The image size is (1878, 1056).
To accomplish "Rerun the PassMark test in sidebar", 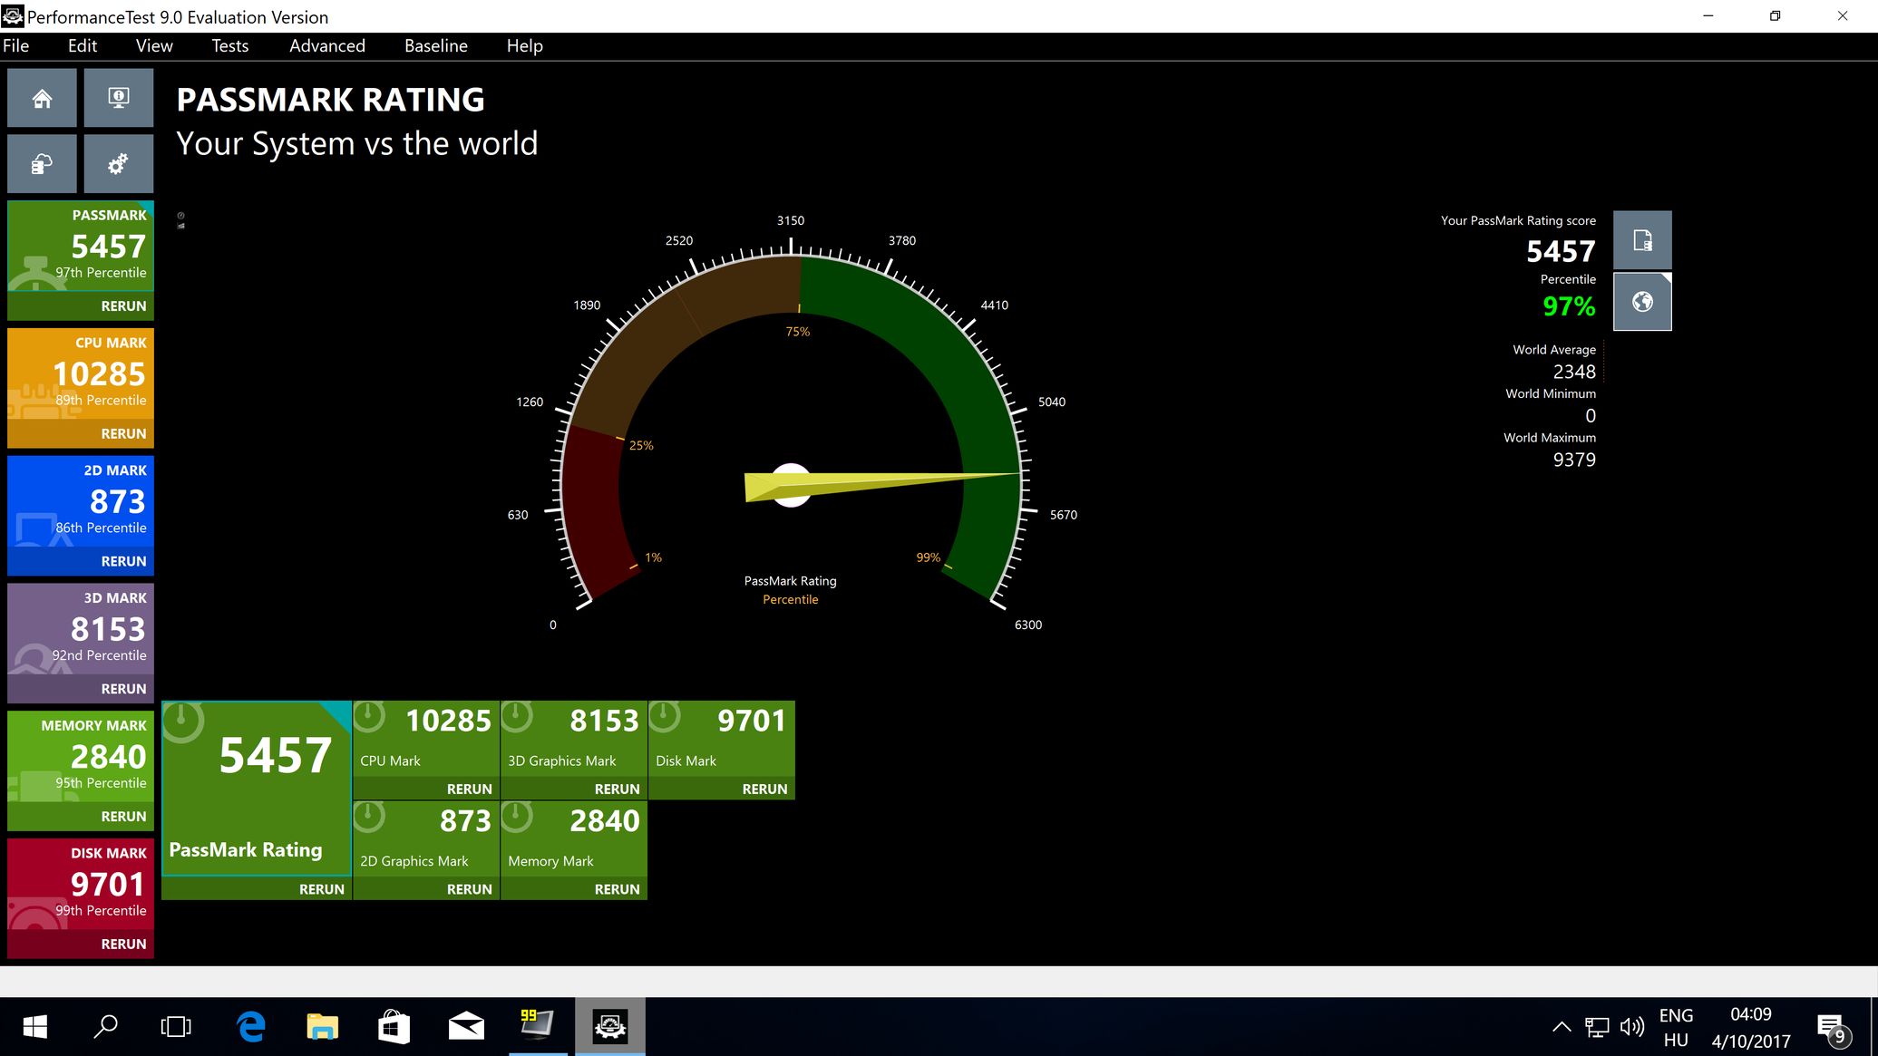I will click(123, 306).
